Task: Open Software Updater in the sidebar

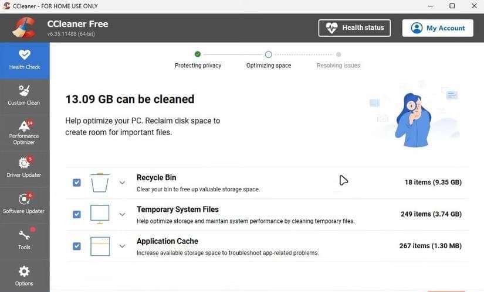Action: pos(25,205)
